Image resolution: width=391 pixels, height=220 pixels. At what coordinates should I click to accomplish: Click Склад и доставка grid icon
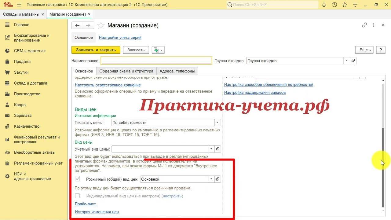click(8, 83)
